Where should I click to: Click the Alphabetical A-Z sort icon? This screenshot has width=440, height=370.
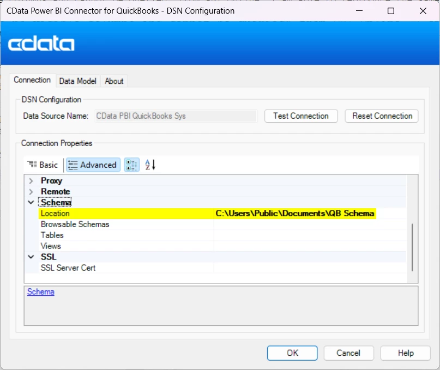(x=150, y=165)
